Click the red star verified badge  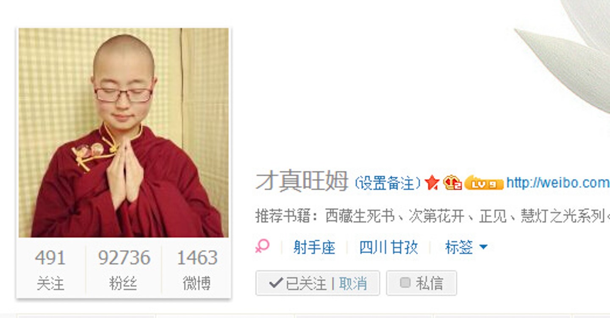[x=432, y=183]
